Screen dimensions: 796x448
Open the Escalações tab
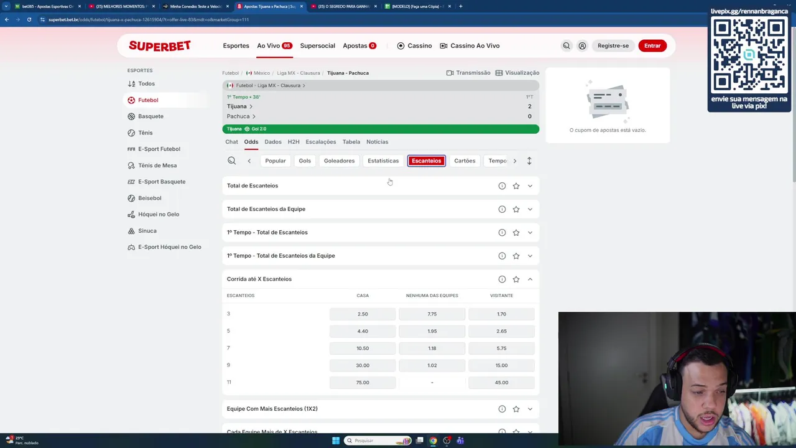[x=321, y=142]
